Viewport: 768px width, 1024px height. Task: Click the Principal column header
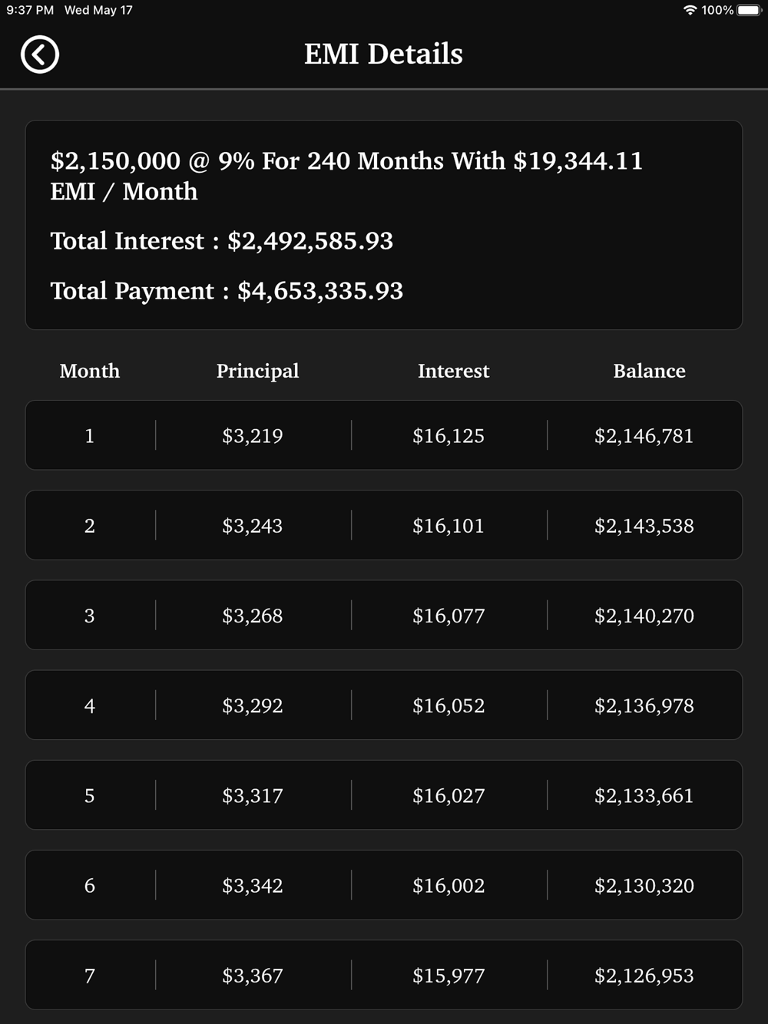click(x=257, y=371)
